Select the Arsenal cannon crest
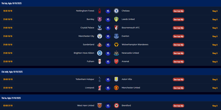 pos(116,61)
